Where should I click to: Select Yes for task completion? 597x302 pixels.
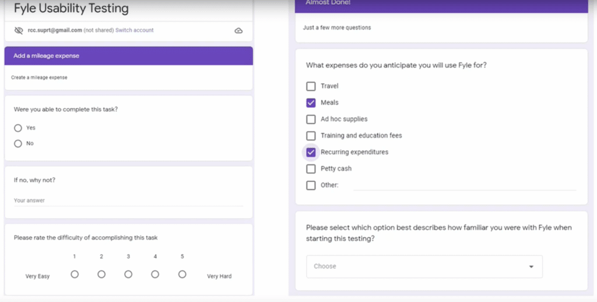18,128
